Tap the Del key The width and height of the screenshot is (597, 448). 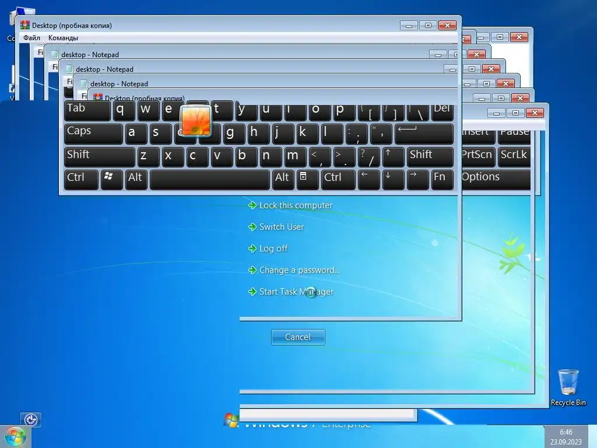click(x=442, y=111)
